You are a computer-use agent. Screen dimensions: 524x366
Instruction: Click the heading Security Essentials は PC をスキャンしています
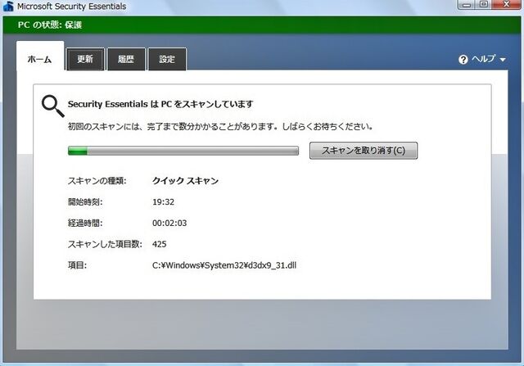(160, 104)
